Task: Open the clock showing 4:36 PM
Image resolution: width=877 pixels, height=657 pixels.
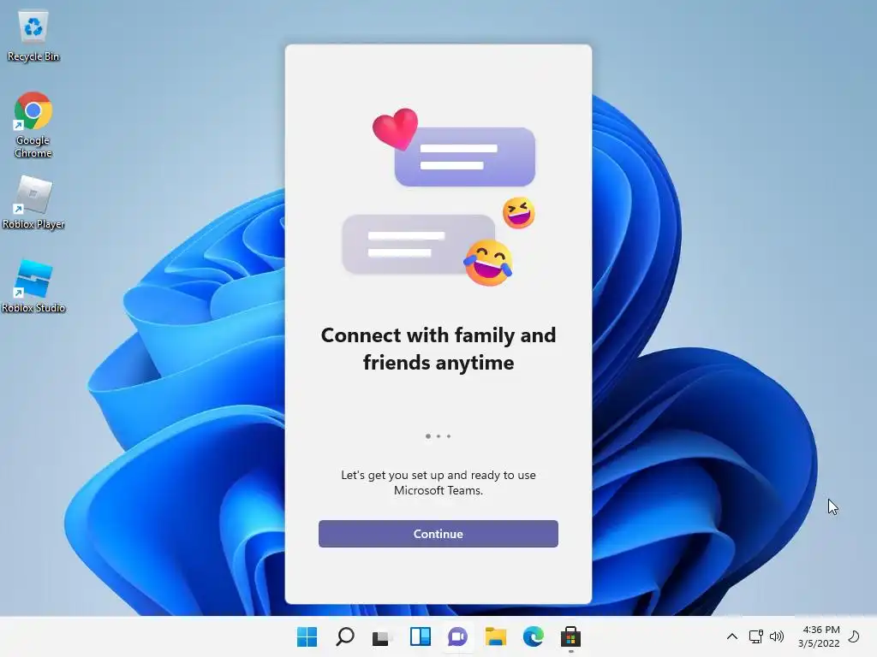Action: [x=819, y=636]
